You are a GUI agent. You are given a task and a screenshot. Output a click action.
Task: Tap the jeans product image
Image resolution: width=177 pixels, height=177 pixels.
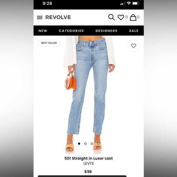pos(89,95)
